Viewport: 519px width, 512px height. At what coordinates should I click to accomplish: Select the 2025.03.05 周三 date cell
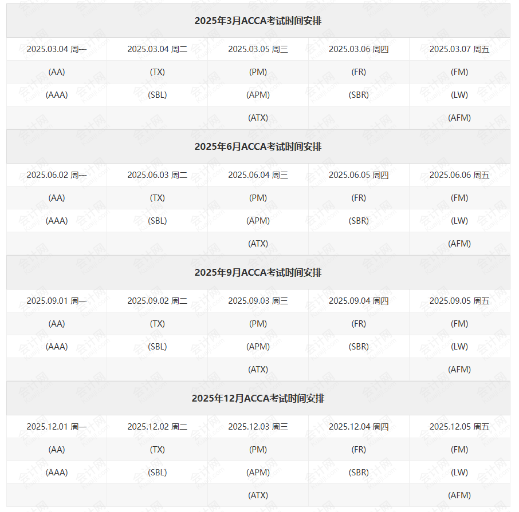[258, 49]
